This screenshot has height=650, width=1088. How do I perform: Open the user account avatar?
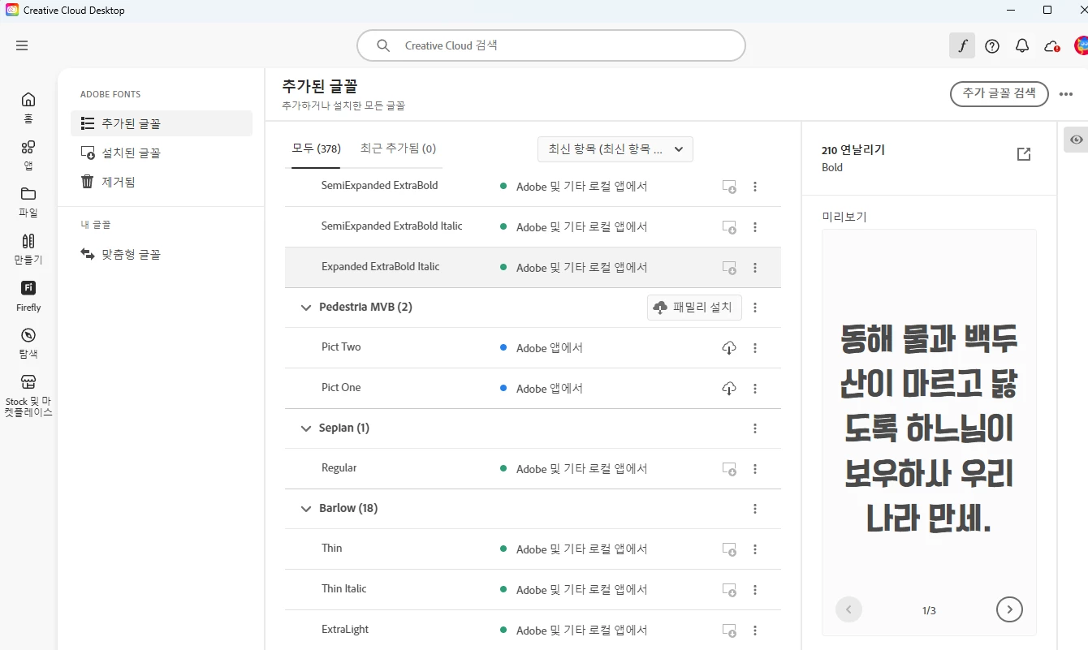point(1081,46)
